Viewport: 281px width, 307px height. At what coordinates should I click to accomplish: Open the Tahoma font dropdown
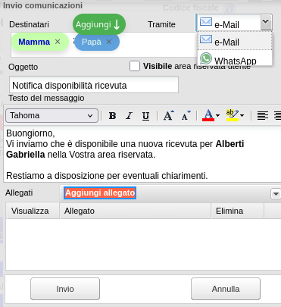point(52,116)
